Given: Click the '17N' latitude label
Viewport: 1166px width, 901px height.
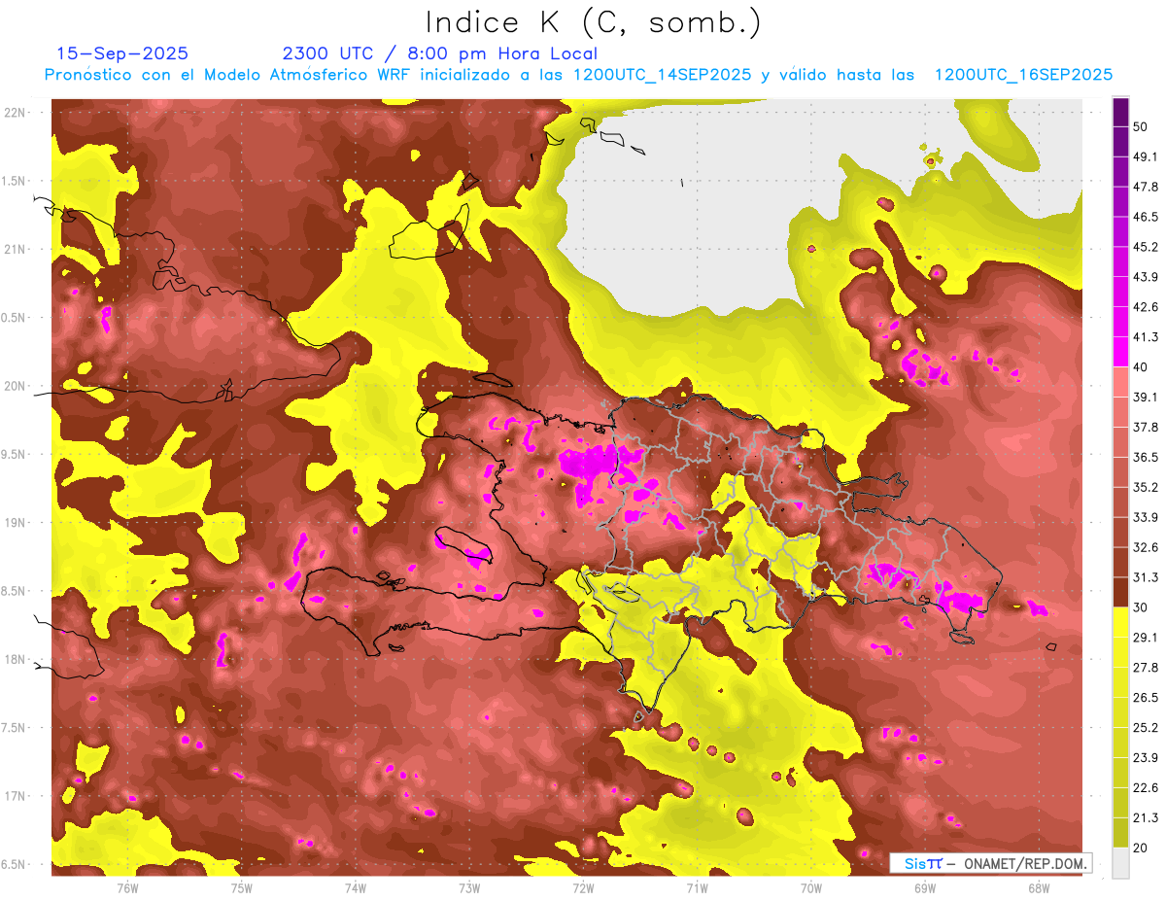Looking at the screenshot, I should click(15, 797).
